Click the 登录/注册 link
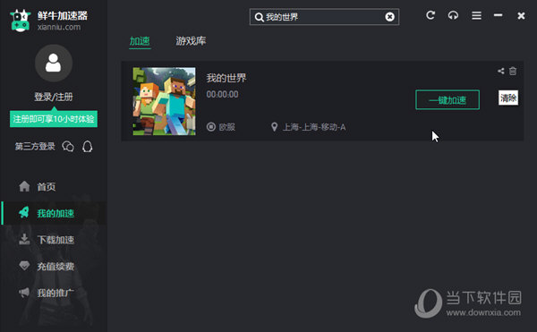This screenshot has height=332, width=537. (54, 97)
